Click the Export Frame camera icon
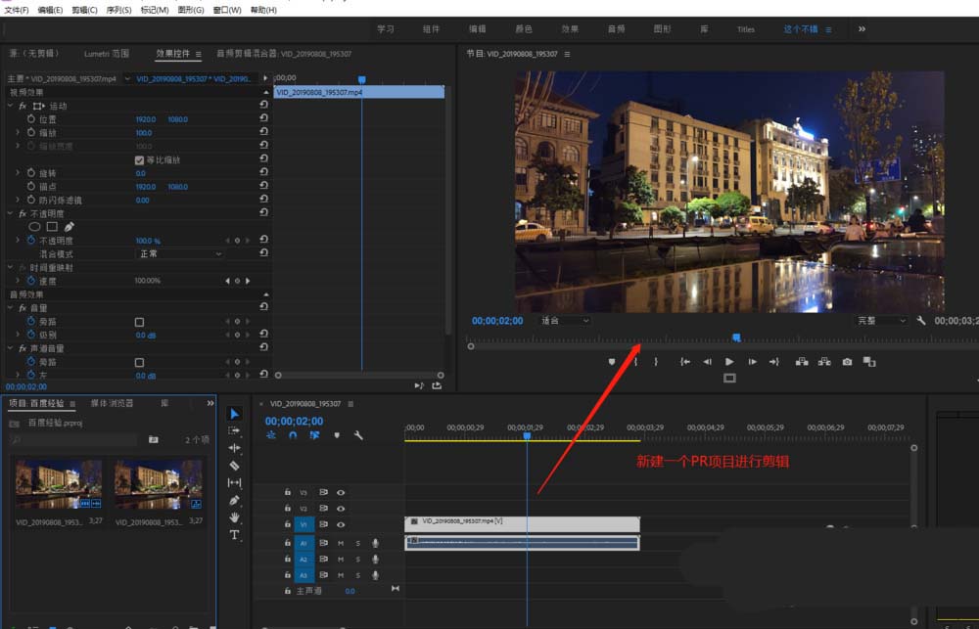 (847, 362)
